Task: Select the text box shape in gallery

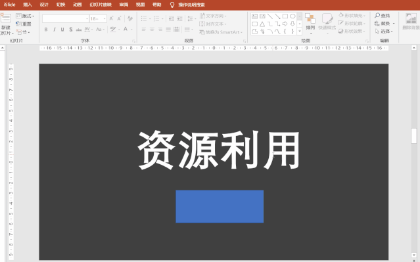Action: [255, 16]
